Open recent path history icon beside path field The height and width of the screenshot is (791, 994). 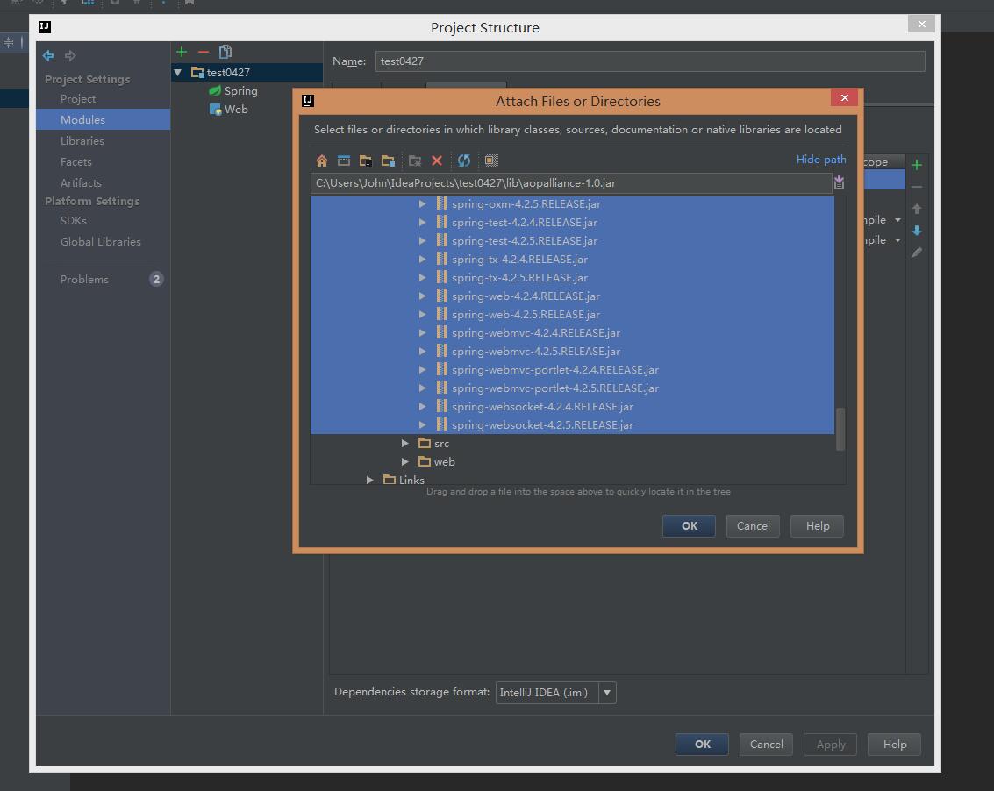840,182
